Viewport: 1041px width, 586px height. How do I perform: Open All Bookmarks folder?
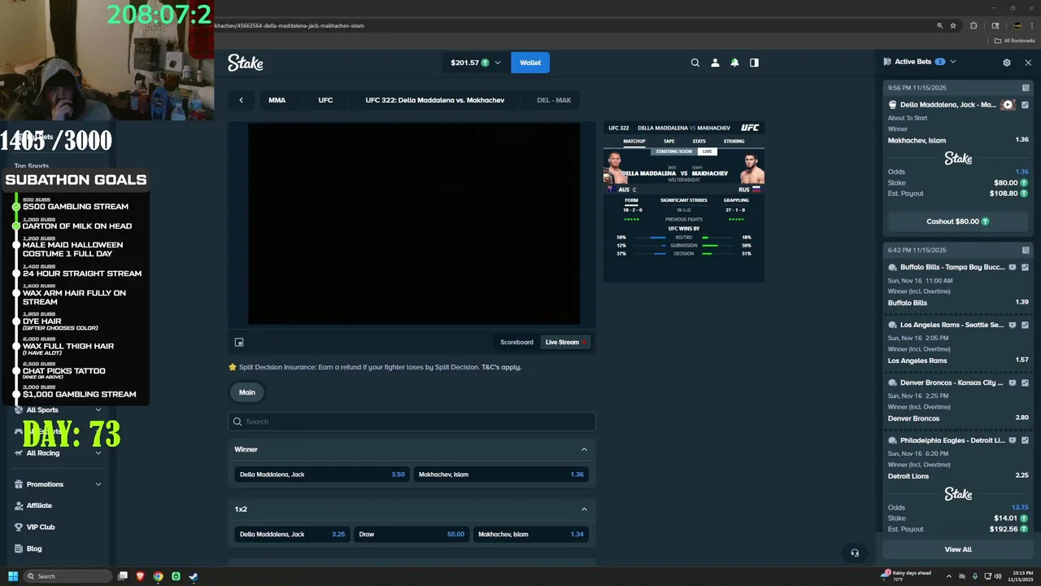tap(1015, 41)
